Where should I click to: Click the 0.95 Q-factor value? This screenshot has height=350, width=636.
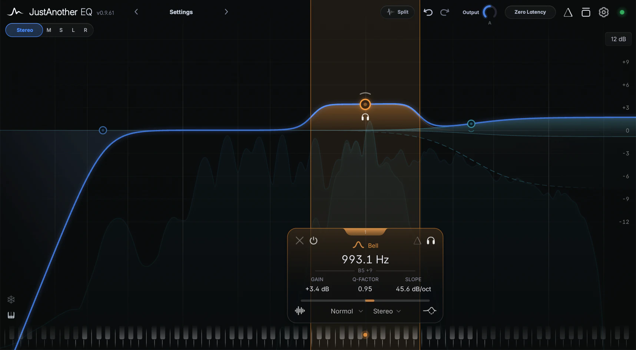[365, 289]
